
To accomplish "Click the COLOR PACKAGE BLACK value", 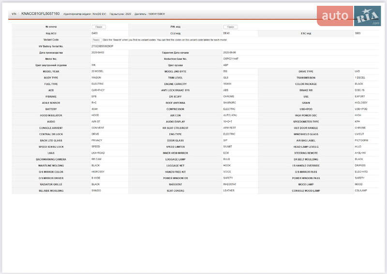I will coord(358,84).
